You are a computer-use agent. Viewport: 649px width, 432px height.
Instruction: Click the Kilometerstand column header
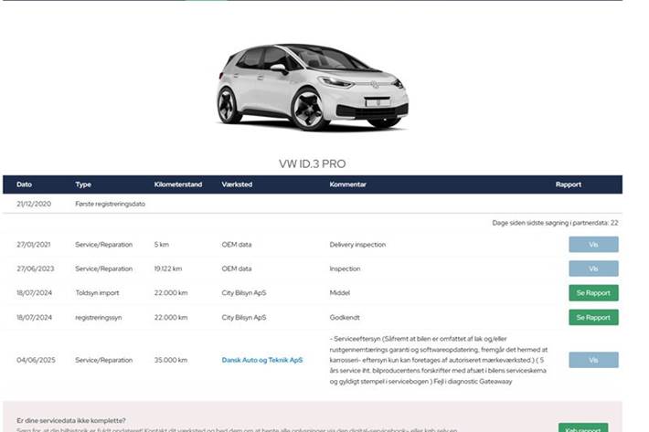coord(178,184)
